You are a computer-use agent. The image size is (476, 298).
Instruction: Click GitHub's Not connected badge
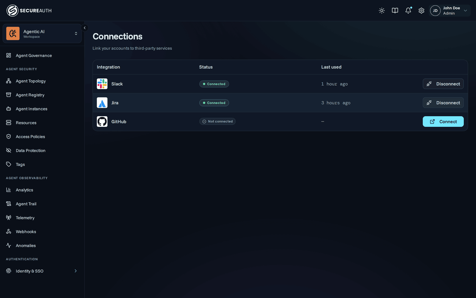pos(218,122)
